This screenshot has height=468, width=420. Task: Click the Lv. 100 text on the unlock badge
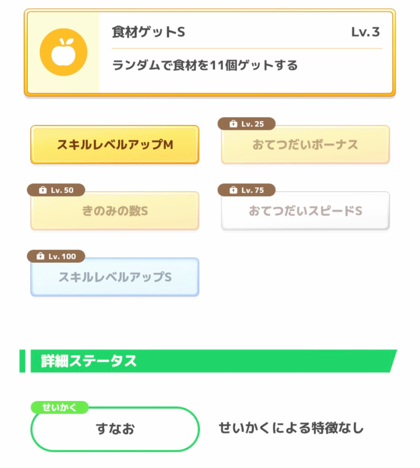(62, 256)
